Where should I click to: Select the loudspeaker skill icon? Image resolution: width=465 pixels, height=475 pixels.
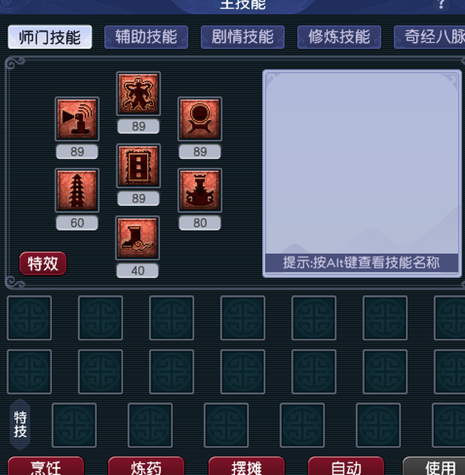point(77,119)
